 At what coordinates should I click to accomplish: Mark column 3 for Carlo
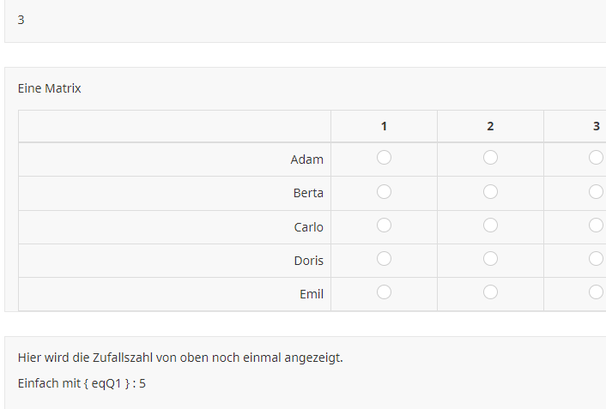click(x=596, y=226)
